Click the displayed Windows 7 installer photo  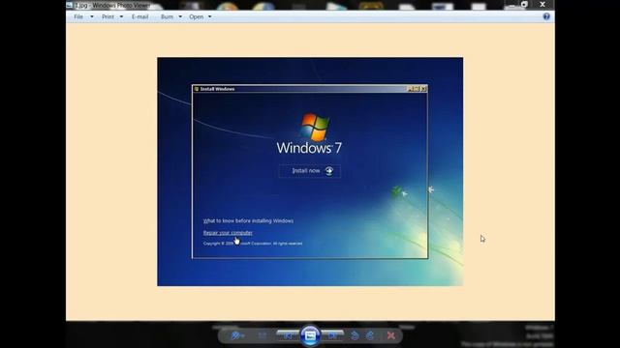click(x=310, y=172)
